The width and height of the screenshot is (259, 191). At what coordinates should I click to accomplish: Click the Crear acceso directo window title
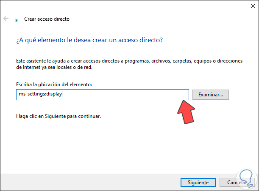(x=47, y=19)
